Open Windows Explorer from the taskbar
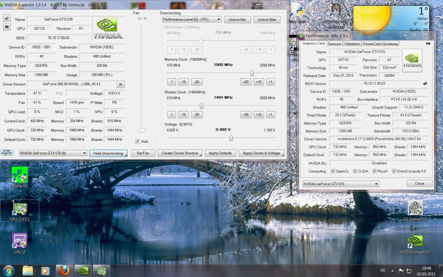 28,271
